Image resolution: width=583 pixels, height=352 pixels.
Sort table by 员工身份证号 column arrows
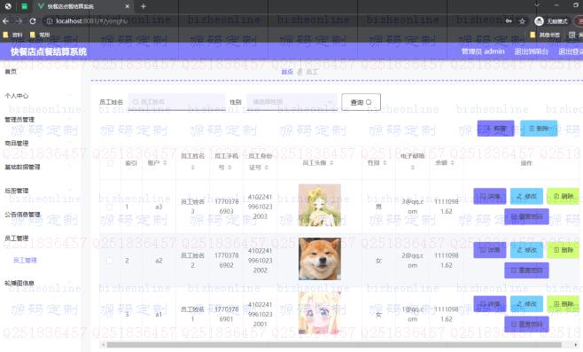click(267, 168)
